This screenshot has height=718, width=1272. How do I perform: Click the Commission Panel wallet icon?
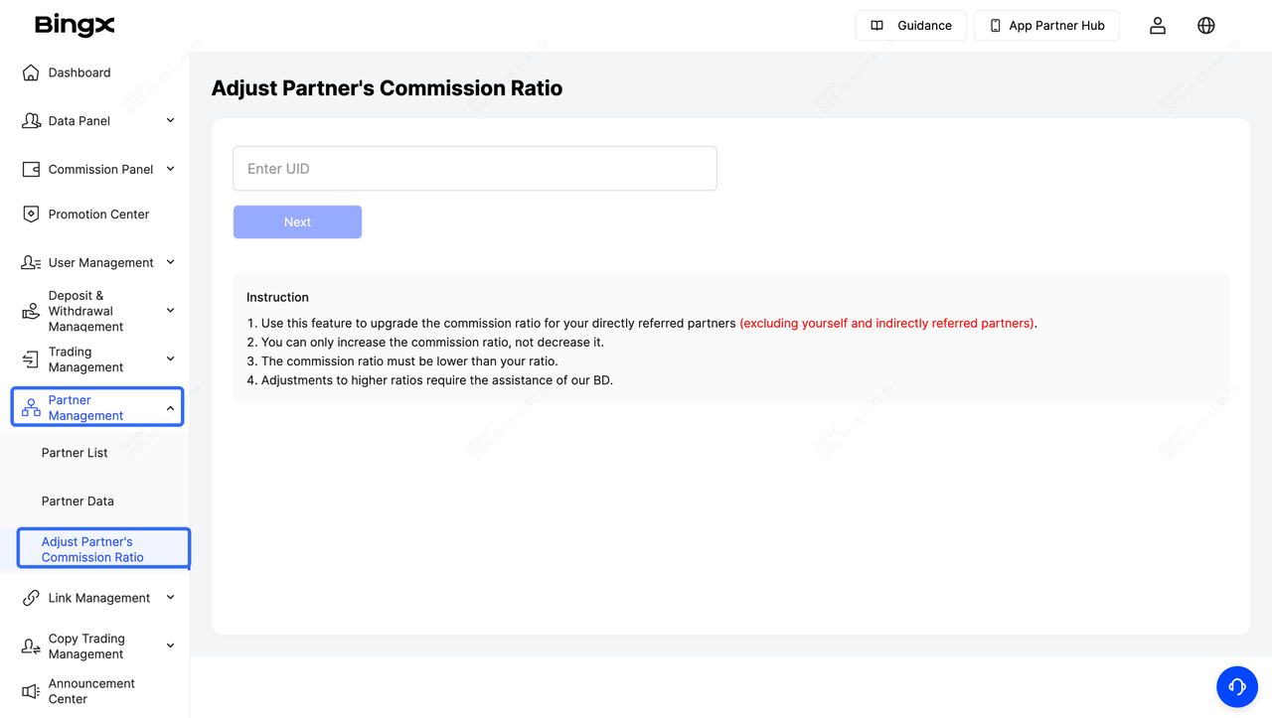(31, 170)
